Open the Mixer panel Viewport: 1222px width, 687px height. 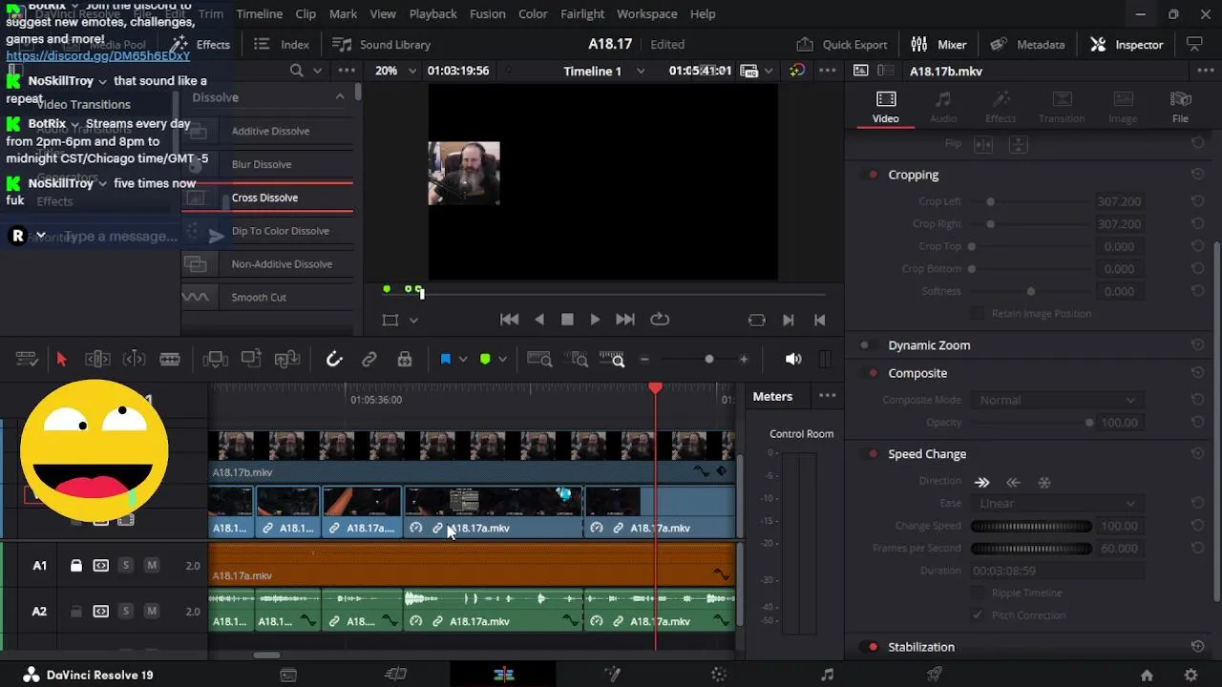[939, 45]
